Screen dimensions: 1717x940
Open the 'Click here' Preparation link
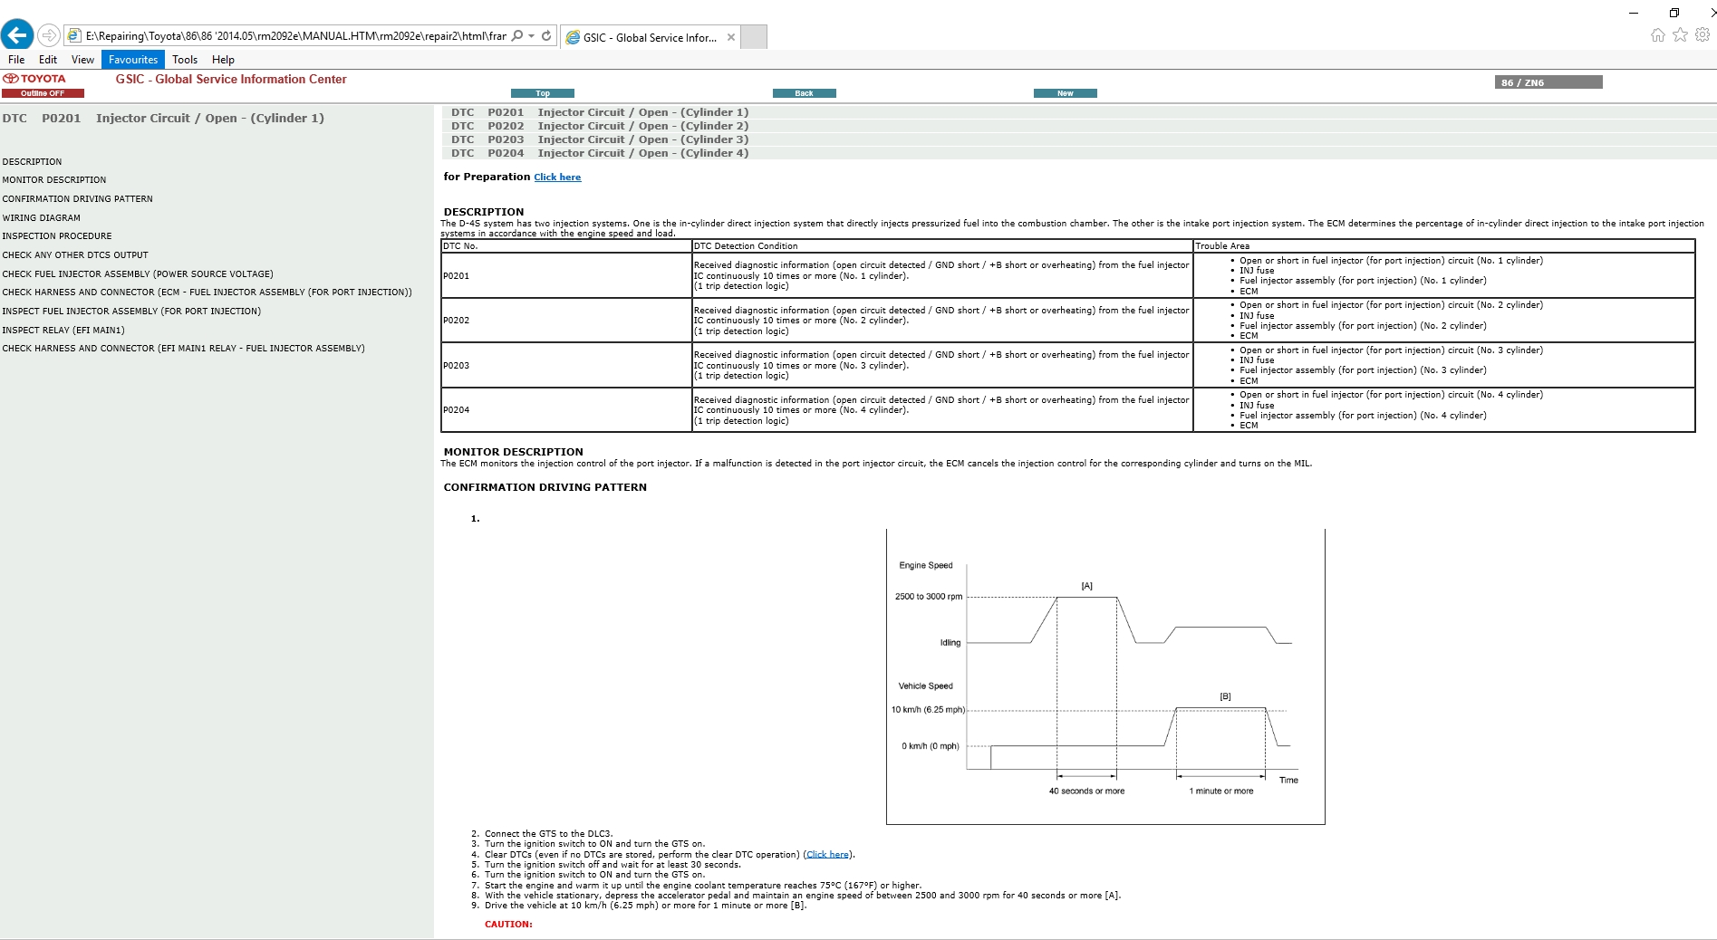coord(557,177)
